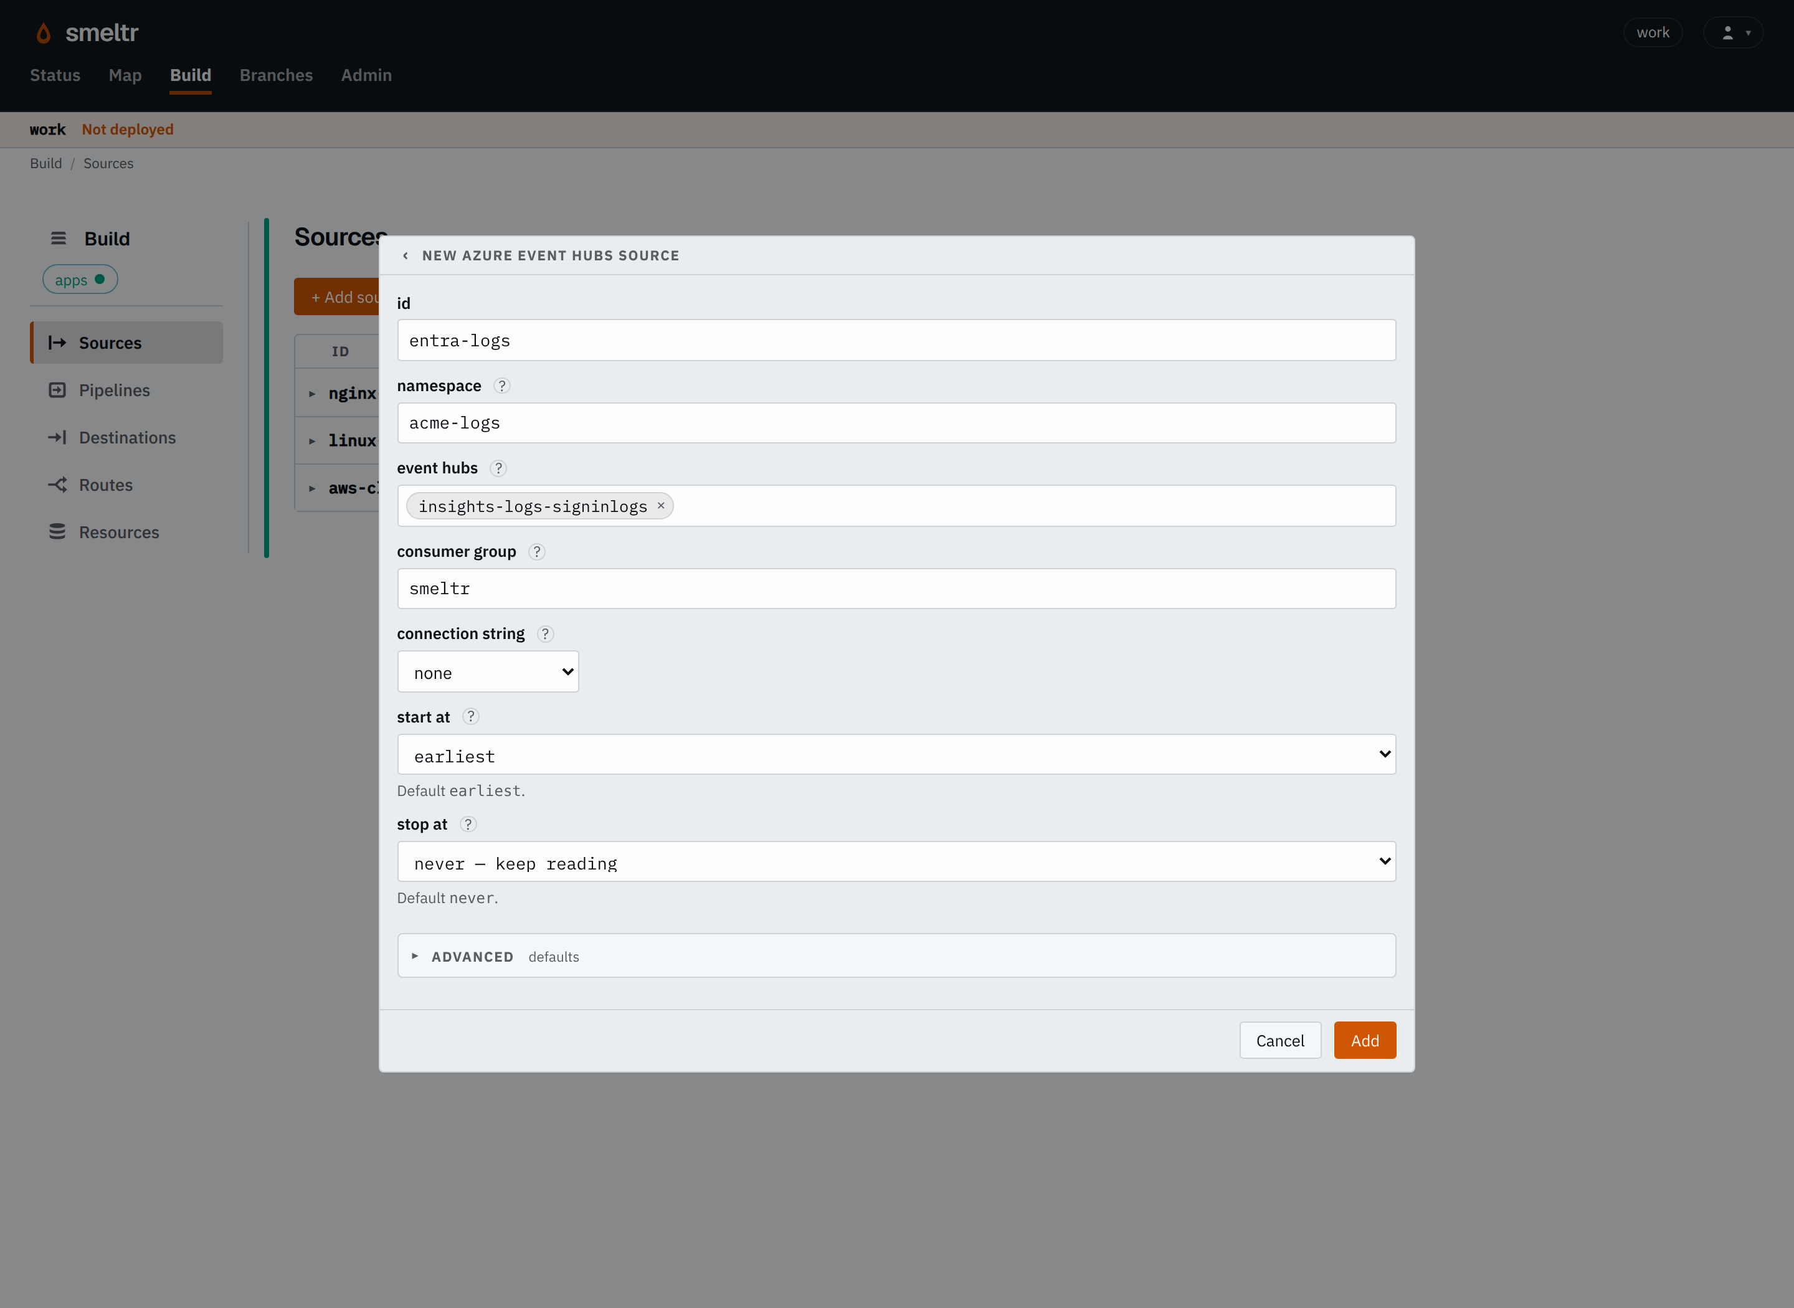Image resolution: width=1794 pixels, height=1308 pixels.
Task: Click the Build hamburger menu icon
Action: [59, 239]
